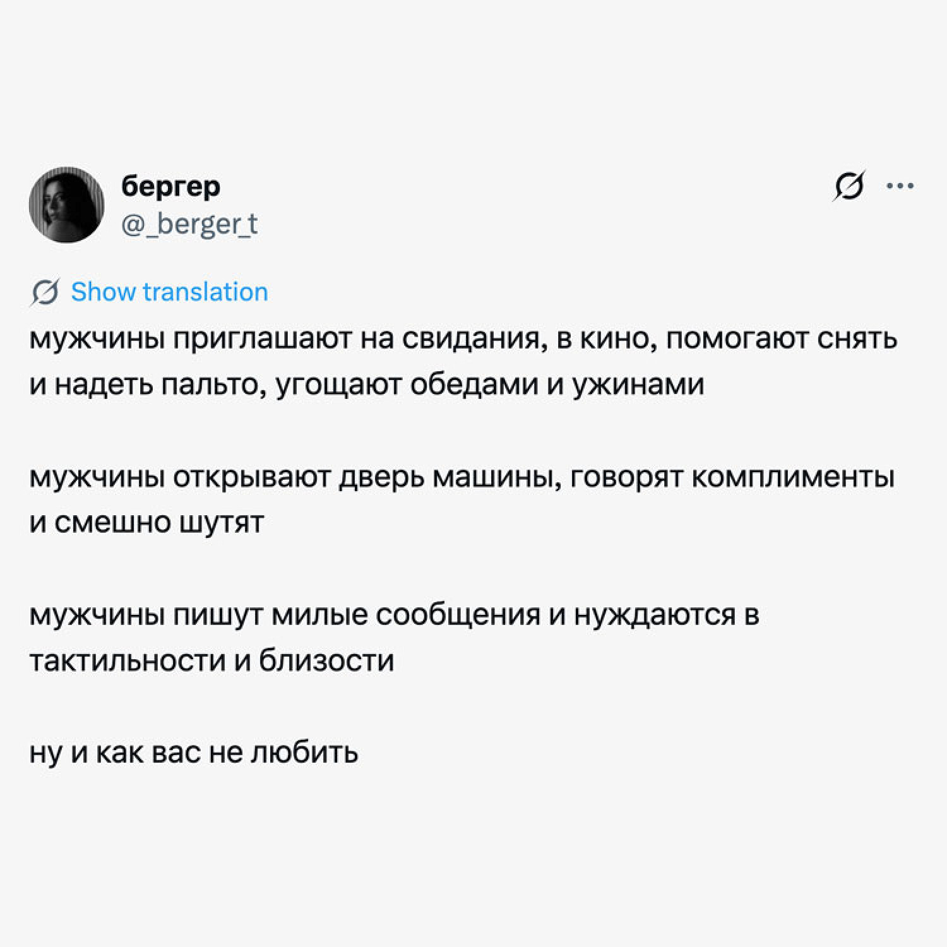Click the line starting "мужчины приглашают на свидания"

tap(463, 339)
